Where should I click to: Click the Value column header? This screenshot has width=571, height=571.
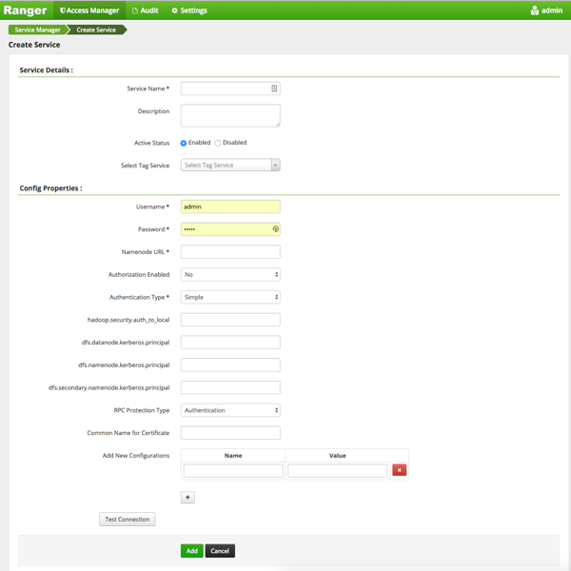(337, 456)
